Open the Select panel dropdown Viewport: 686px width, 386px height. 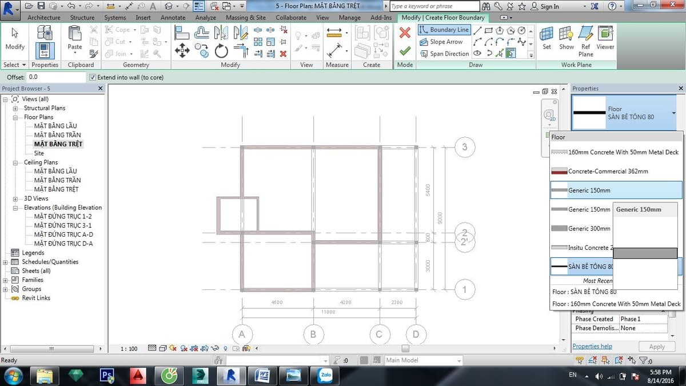tap(14, 65)
